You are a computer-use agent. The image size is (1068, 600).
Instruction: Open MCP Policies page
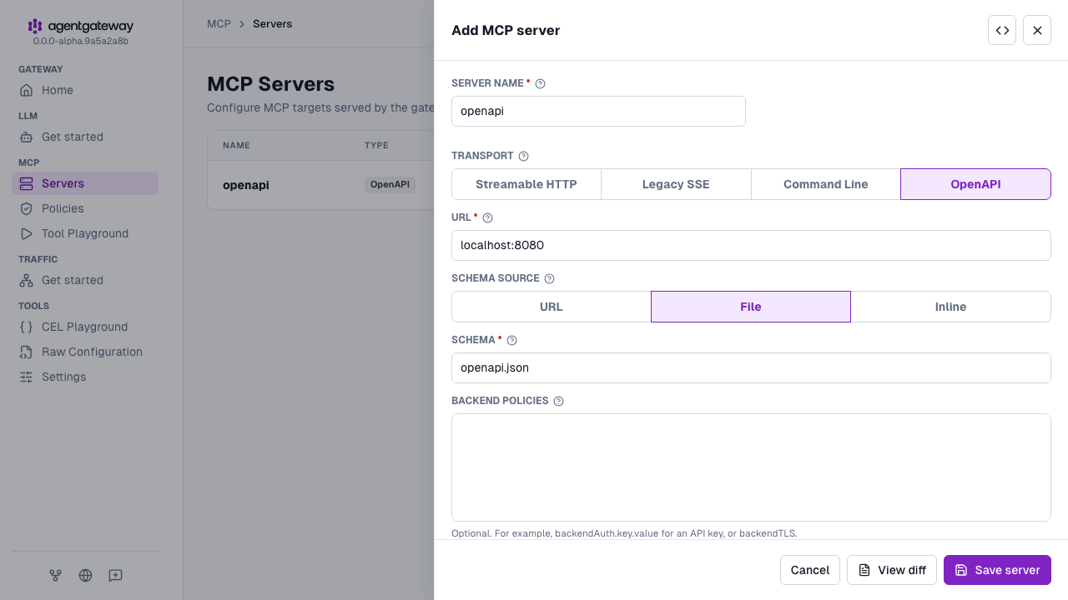pos(85,208)
